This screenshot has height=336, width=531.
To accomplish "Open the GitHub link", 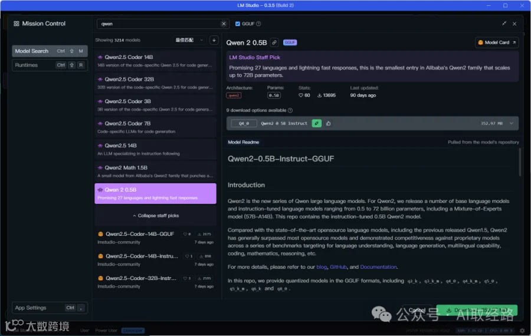I will pos(338,267).
